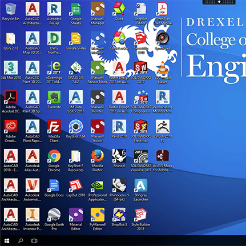This screenshot has height=246, width=246.
Task: Open the Google Slides shortcut
Action: [76, 38]
